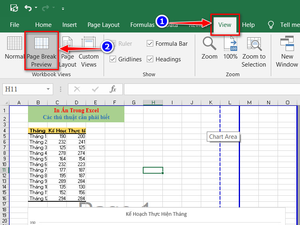The image size is (300, 225).
Task: Click the Cancel X in formula bar
Action: (77, 89)
